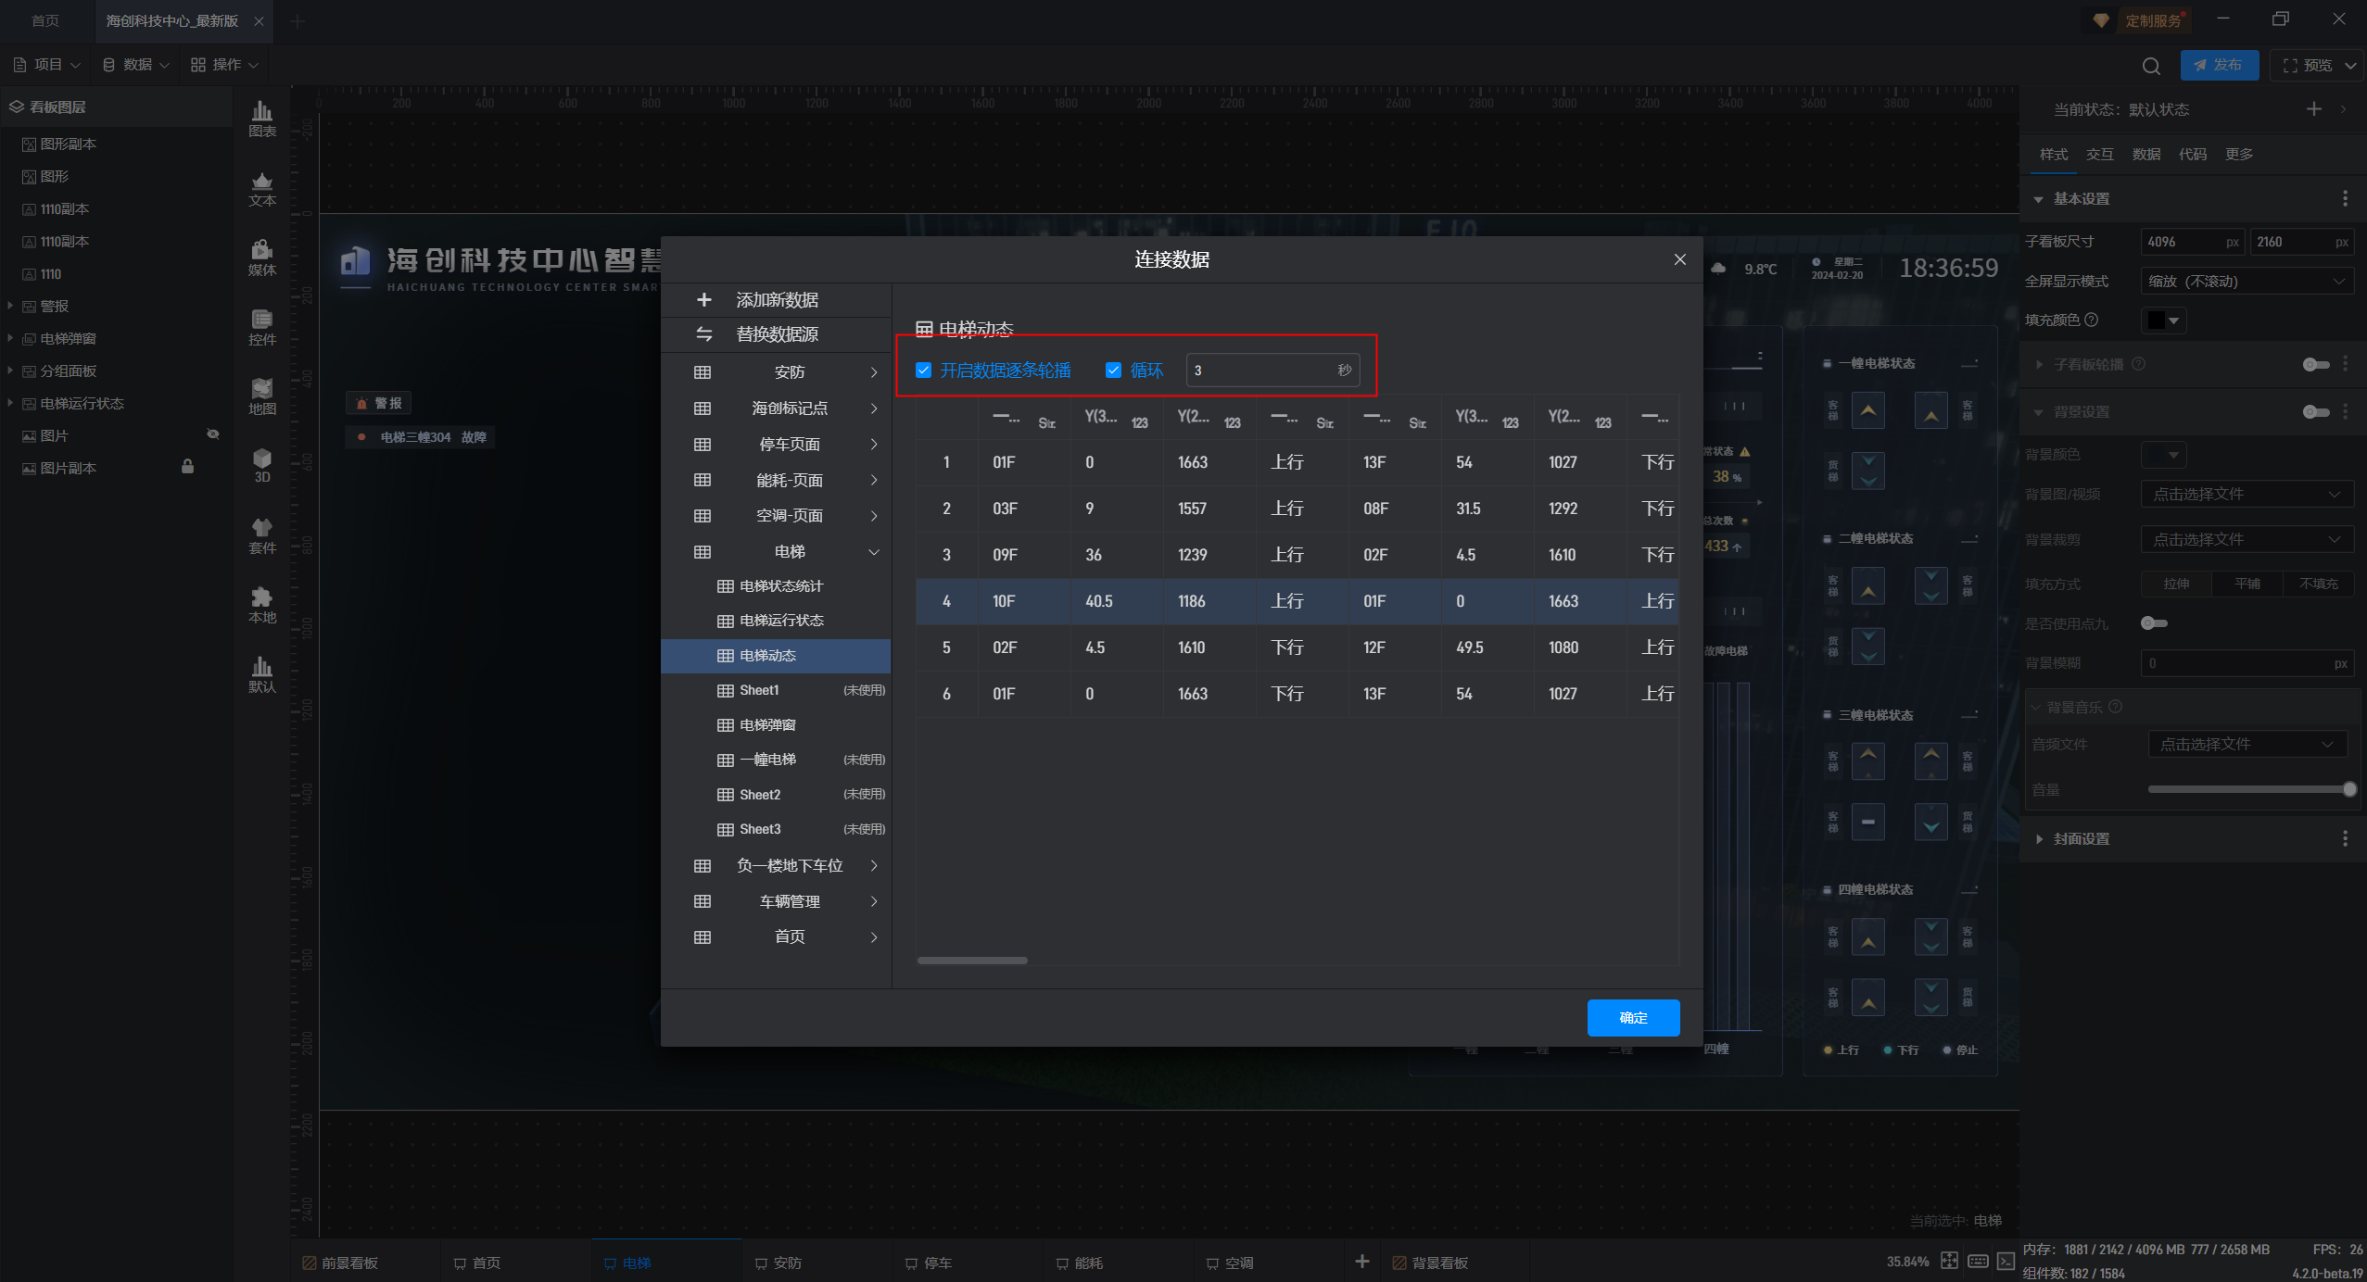Expand the 安防 data group
This screenshot has height=1282, width=2367.
pyautogui.click(x=873, y=372)
